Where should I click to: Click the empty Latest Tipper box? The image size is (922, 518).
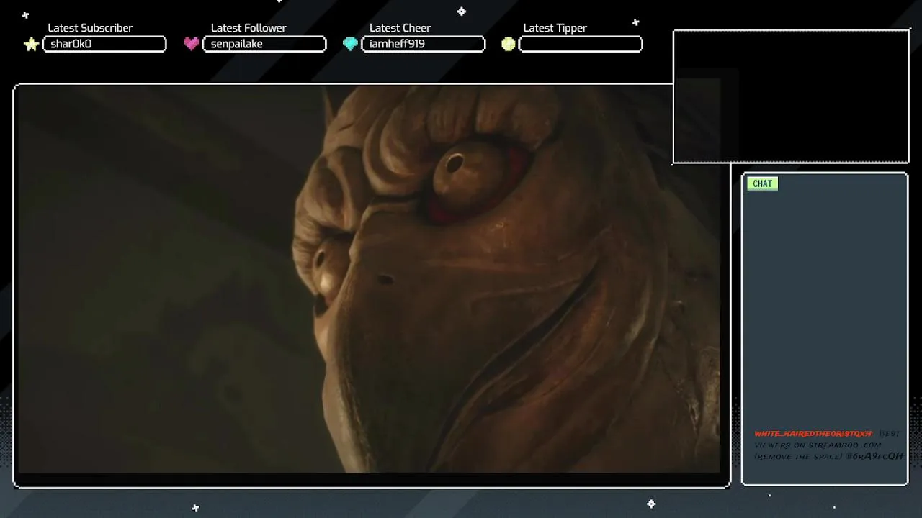click(581, 44)
